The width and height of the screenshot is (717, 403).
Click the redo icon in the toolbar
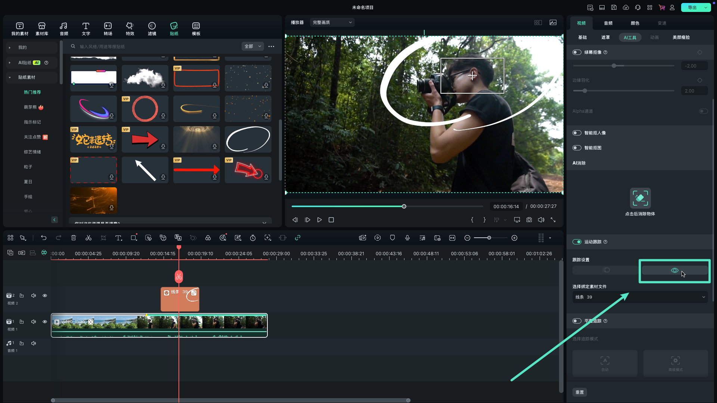point(58,238)
